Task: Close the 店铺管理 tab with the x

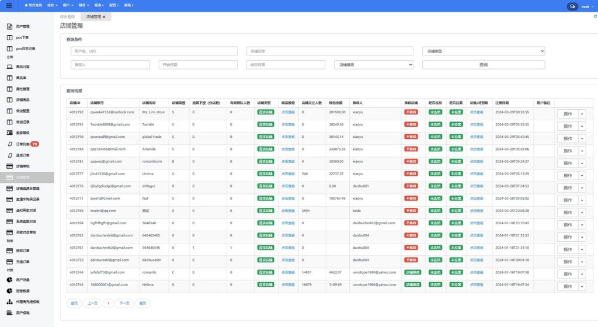Action: pyautogui.click(x=104, y=17)
